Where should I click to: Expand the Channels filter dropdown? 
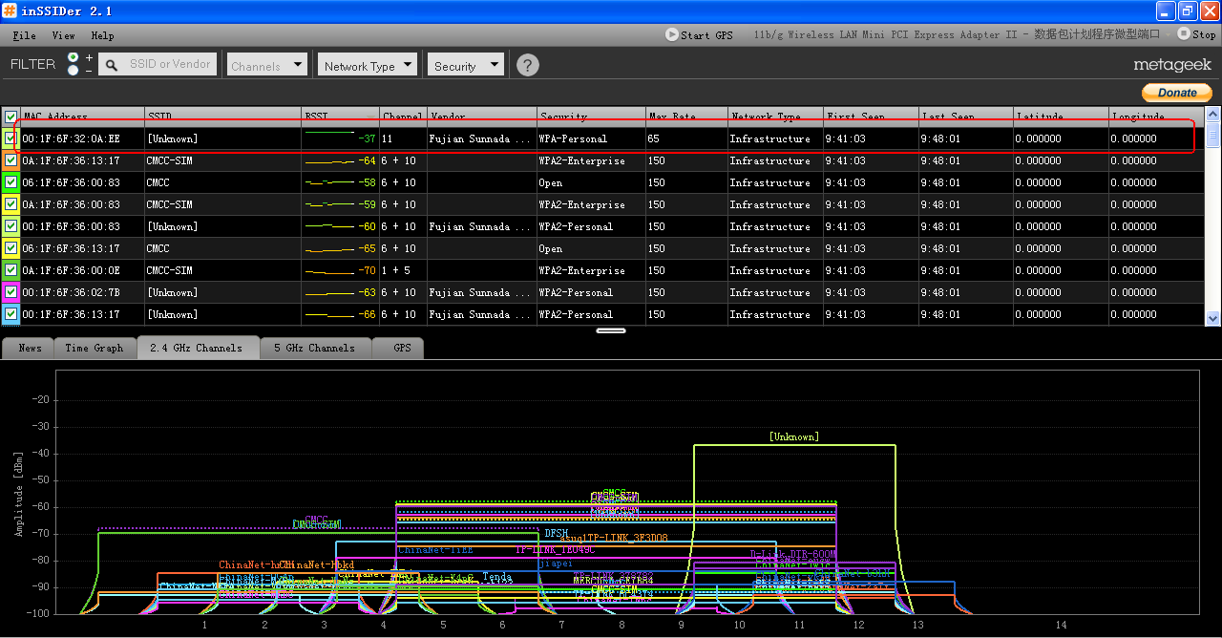point(266,65)
